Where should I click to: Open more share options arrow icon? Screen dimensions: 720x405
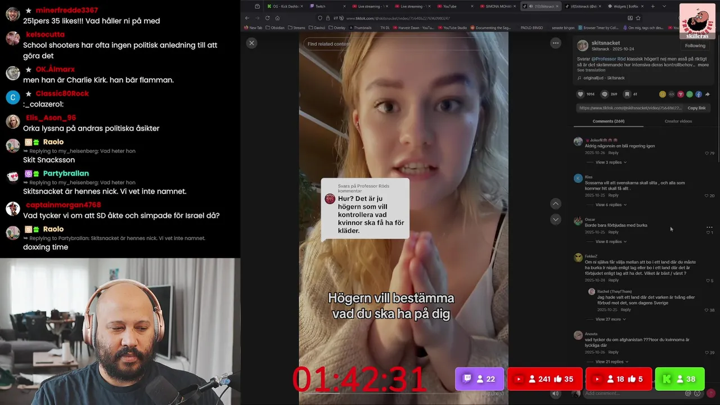click(708, 94)
